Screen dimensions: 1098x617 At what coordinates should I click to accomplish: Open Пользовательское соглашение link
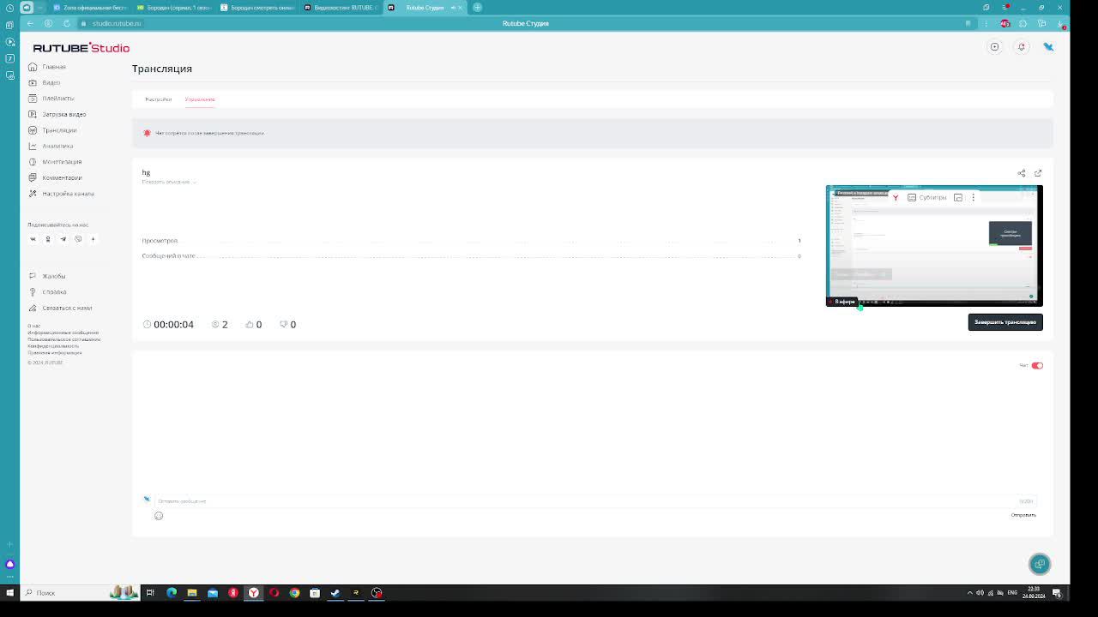tap(63, 339)
